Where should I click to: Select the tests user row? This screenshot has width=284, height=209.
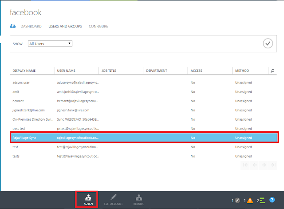click(x=143, y=156)
